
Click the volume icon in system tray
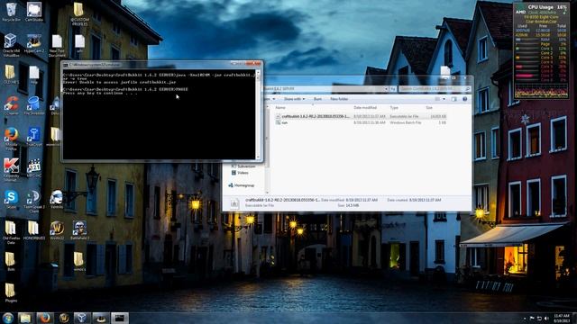[546, 318]
